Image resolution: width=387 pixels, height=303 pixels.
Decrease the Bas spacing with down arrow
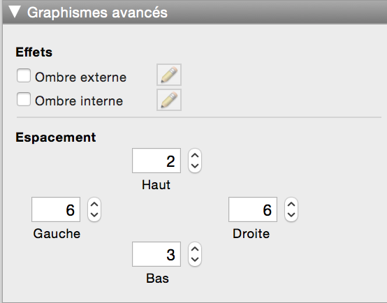(x=195, y=260)
